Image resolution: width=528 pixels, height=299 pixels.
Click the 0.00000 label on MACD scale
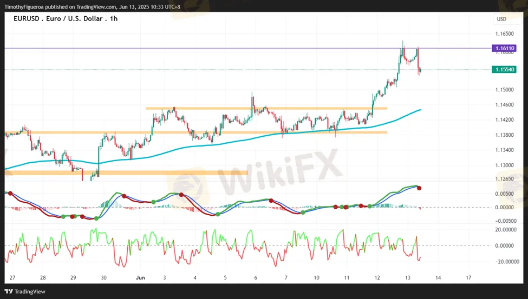pos(505,207)
